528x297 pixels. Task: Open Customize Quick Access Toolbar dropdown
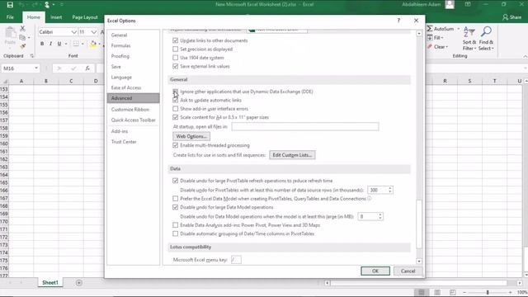click(62, 5)
